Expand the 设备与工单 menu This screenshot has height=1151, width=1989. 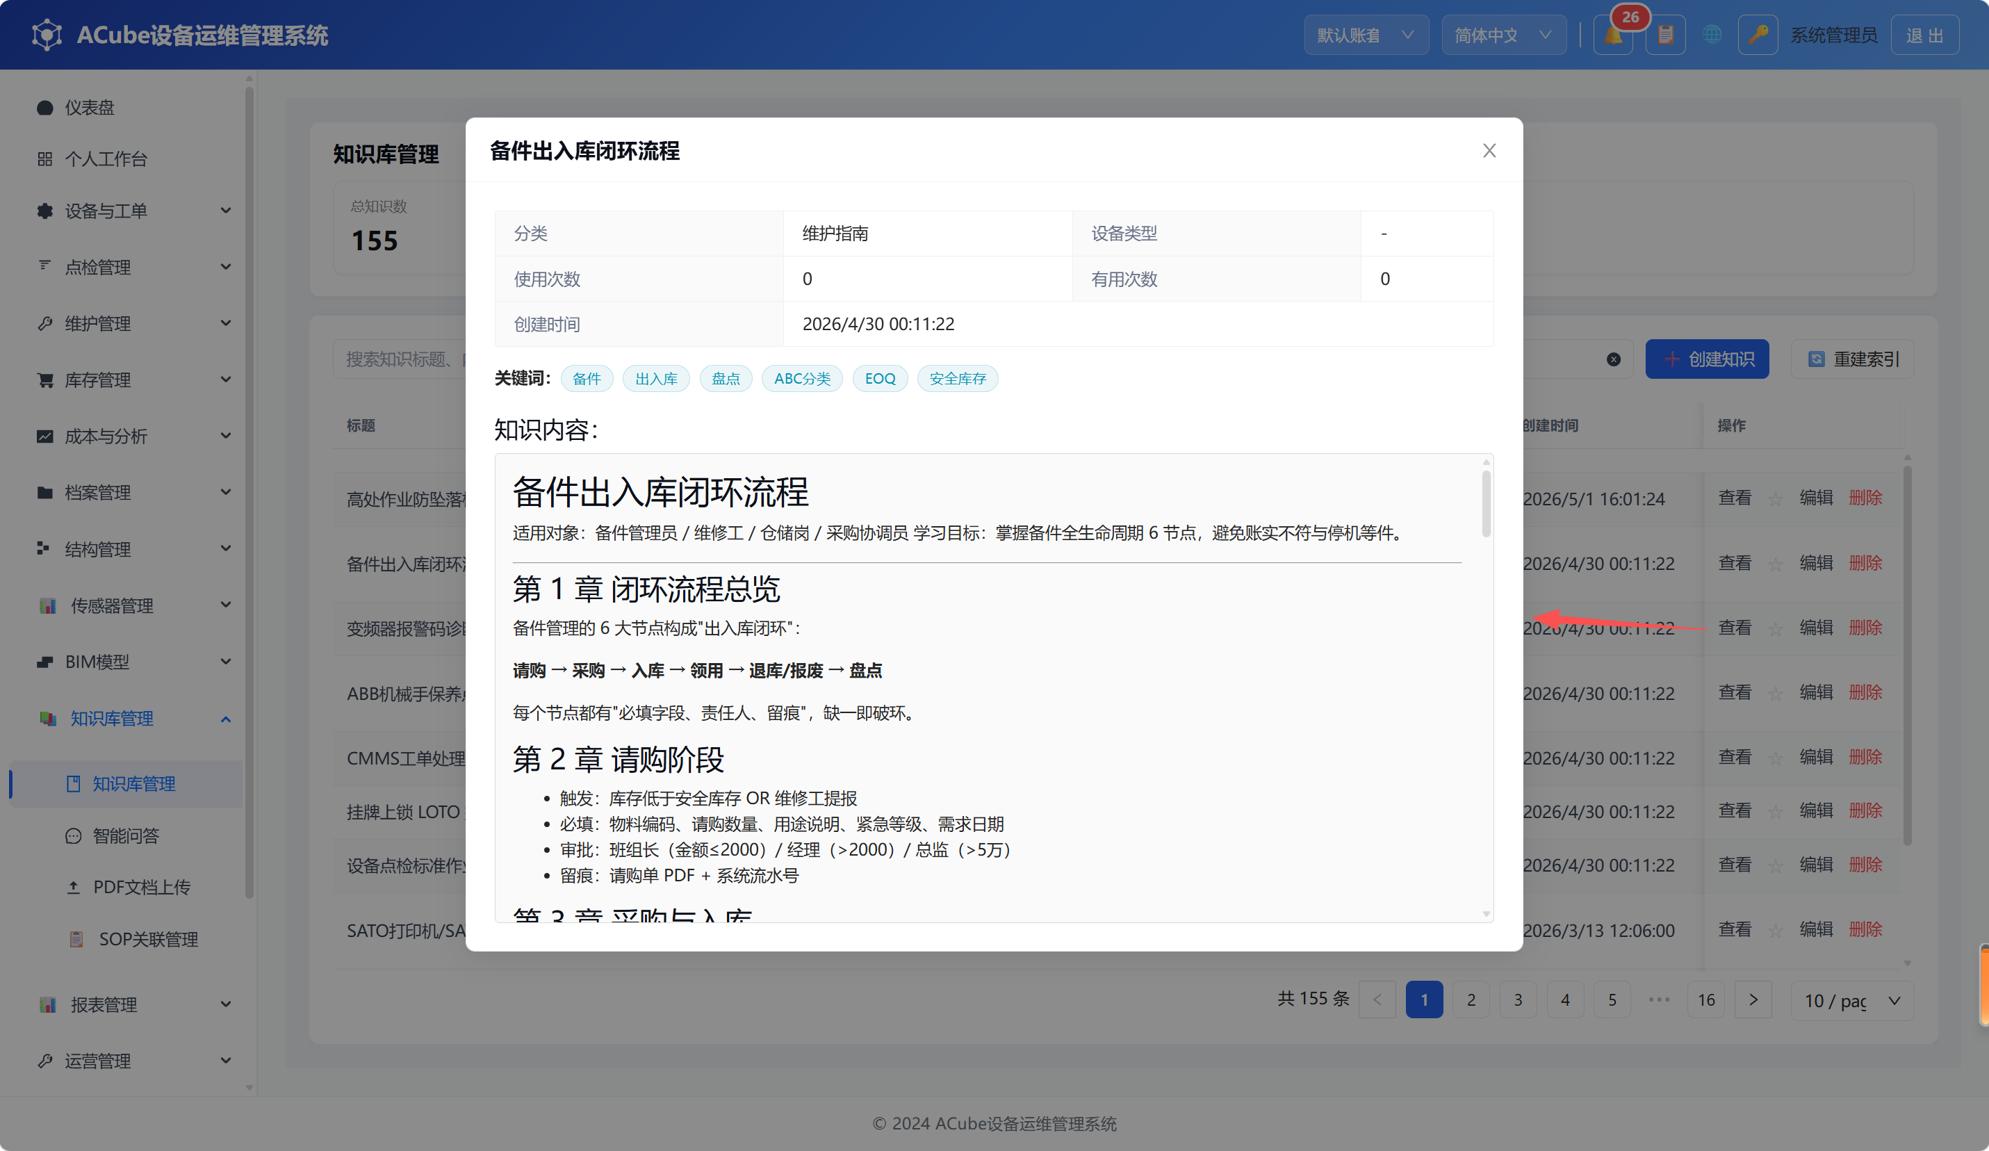pyautogui.click(x=133, y=211)
